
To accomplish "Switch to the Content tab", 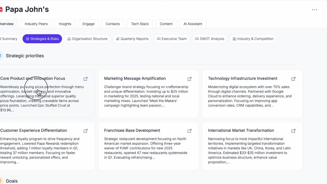I will click(x=166, y=24).
